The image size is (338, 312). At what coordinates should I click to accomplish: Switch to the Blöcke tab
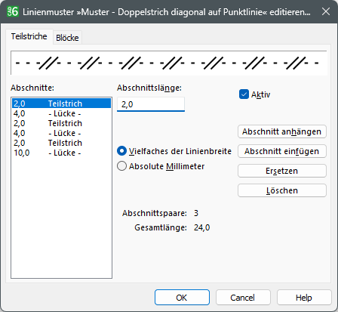pyautogui.click(x=67, y=38)
